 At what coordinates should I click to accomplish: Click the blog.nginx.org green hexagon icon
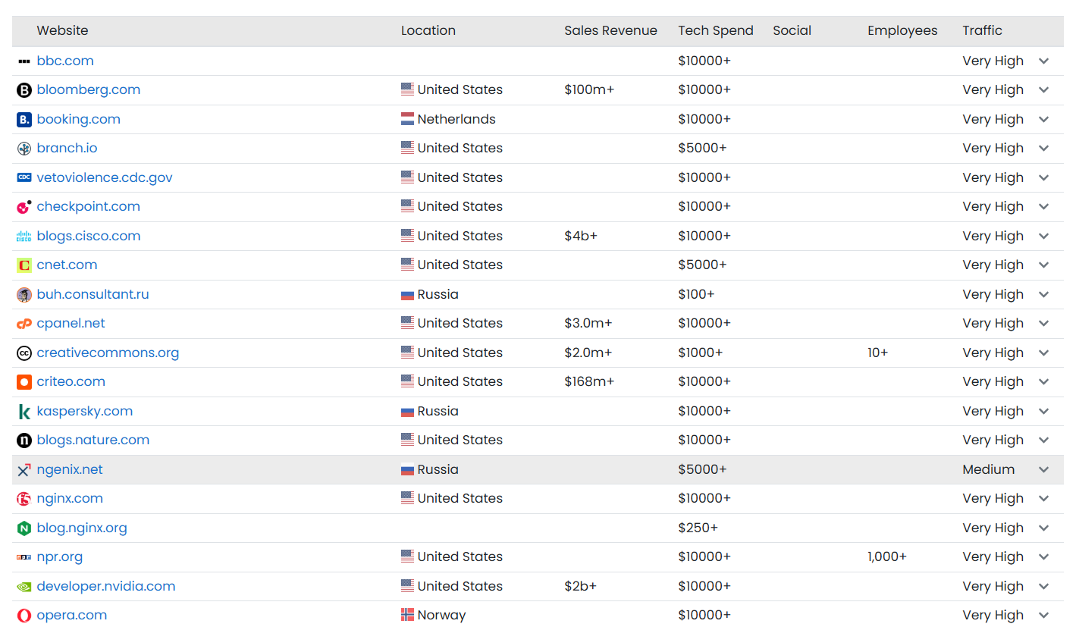(x=24, y=528)
